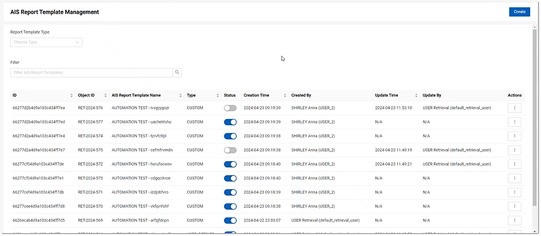
Task: Click the vertical scrollbar on the right
Action: pyautogui.click(x=535, y=114)
